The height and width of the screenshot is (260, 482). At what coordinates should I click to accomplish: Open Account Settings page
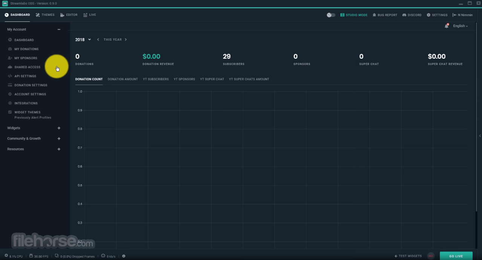(x=30, y=94)
